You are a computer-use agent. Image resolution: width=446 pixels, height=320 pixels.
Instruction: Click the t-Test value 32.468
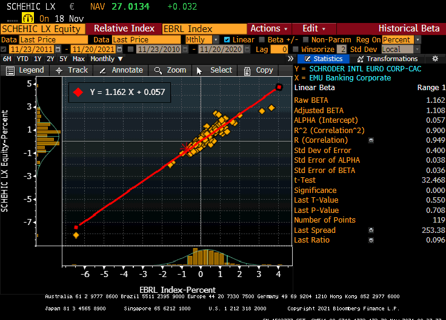pos(433,180)
